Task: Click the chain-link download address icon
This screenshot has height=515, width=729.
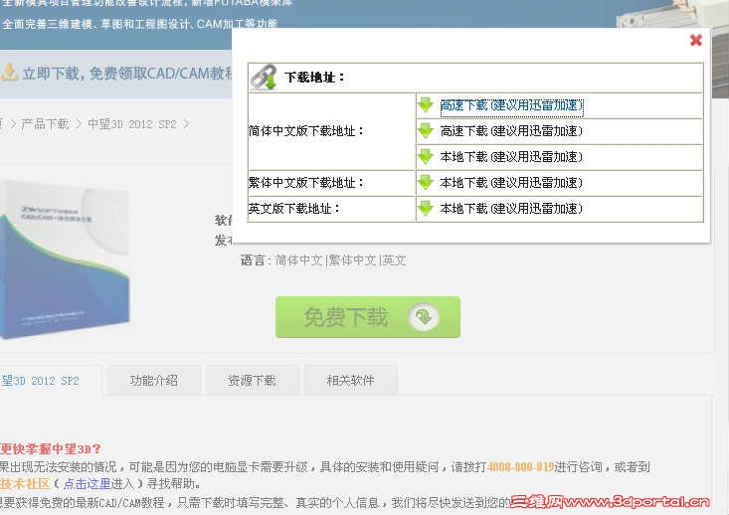Action: click(264, 78)
